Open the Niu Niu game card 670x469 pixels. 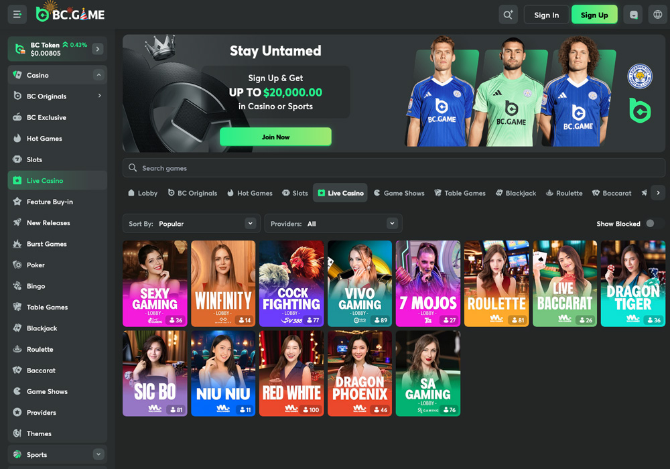point(223,373)
